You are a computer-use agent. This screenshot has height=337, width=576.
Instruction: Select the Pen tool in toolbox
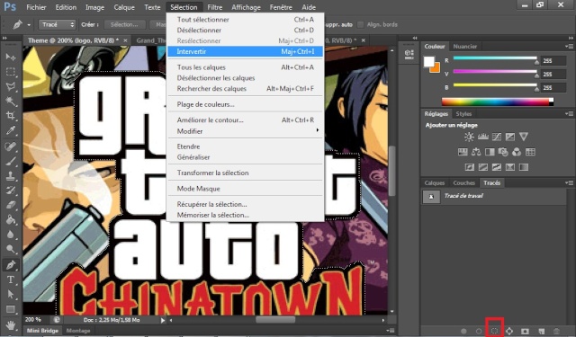click(x=11, y=265)
